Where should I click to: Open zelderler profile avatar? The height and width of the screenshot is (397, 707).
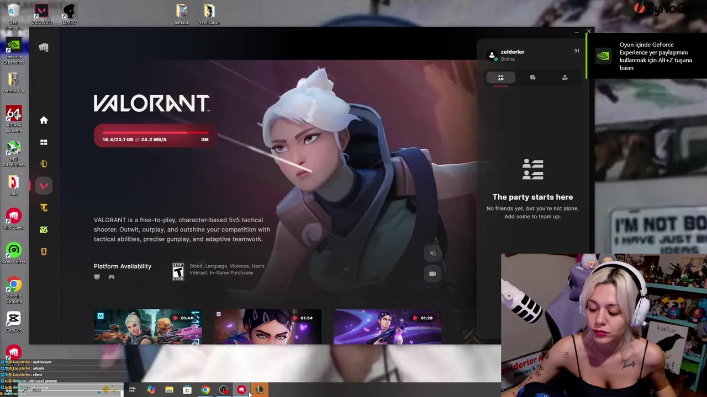coord(492,55)
